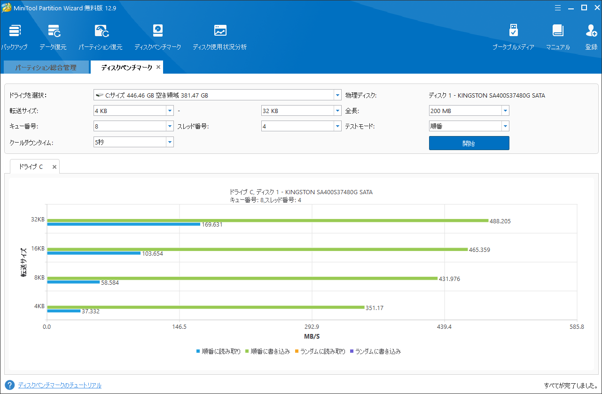Click the 32KB green write bar

coord(267,220)
